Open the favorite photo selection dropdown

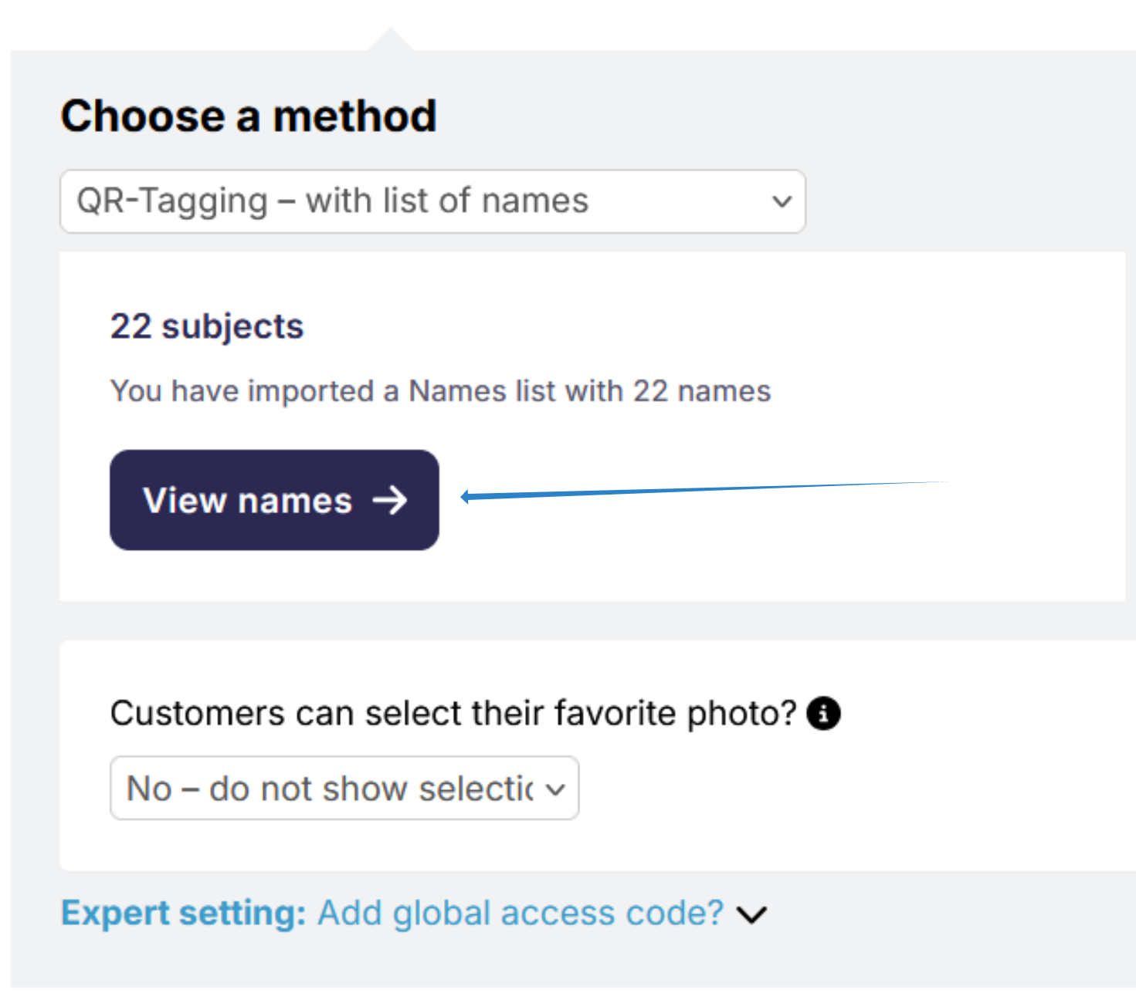pyautogui.click(x=344, y=788)
